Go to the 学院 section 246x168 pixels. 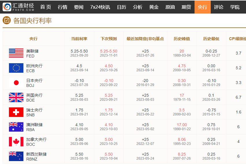click(x=235, y=7)
